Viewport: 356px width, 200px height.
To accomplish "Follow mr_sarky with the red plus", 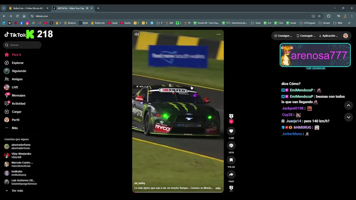I will click(231, 121).
